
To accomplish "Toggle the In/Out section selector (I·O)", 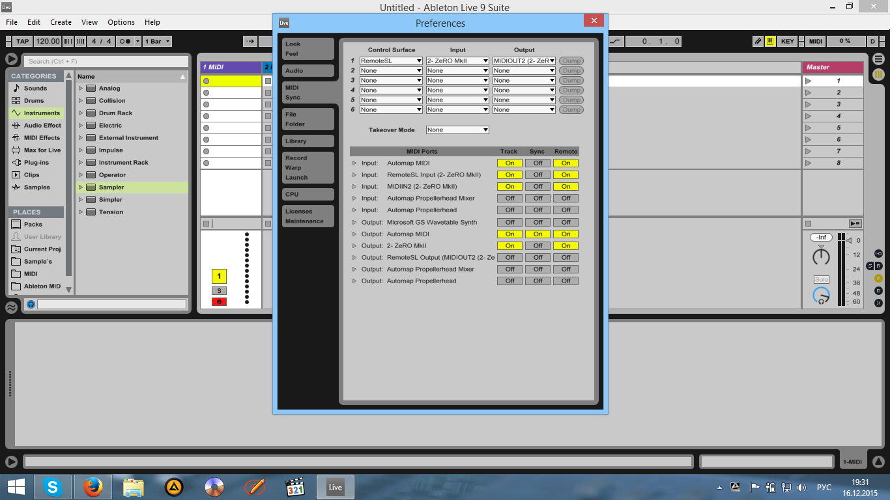I will tap(878, 253).
